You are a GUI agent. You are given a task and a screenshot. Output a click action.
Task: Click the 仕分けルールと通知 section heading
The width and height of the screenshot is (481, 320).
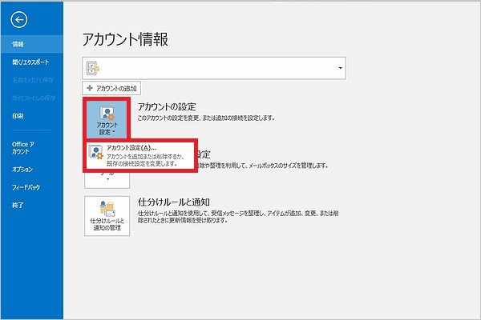point(174,202)
